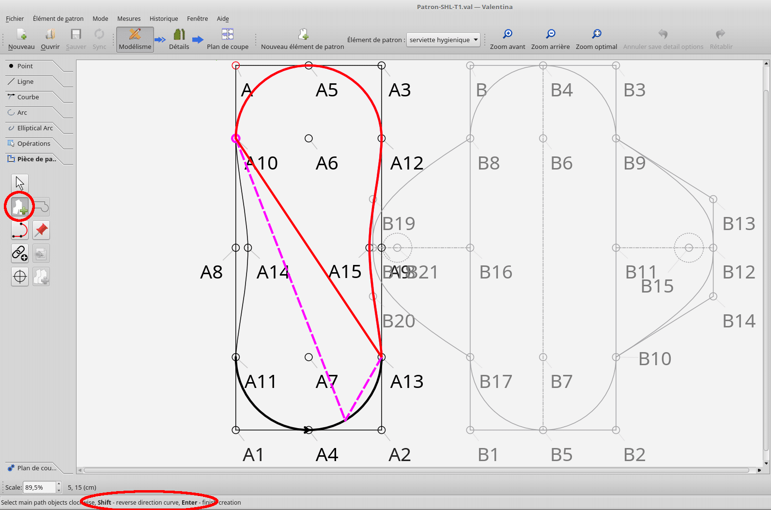Open the Arc tool tab
This screenshot has width=771, height=510.
[34, 112]
